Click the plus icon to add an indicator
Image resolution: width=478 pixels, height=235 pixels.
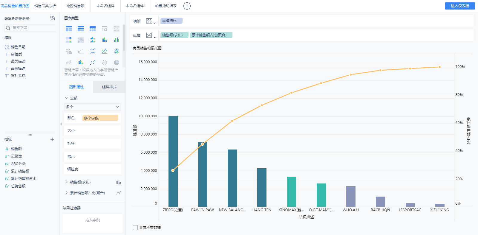(x=52, y=139)
